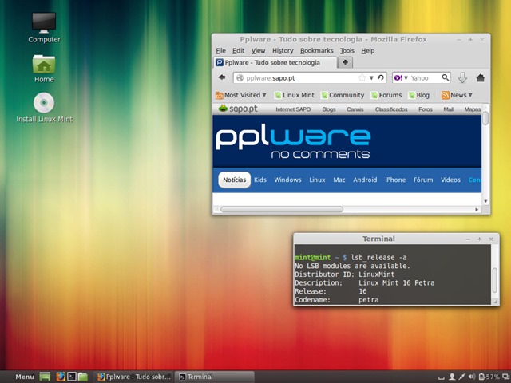Select the Pplware - Tudo sobre tecnologia tab
Image resolution: width=511 pixels, height=383 pixels.
[x=275, y=62]
